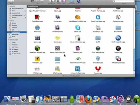Open Photo Booth.app icon
This screenshot has width=140, height=105.
(37, 17)
